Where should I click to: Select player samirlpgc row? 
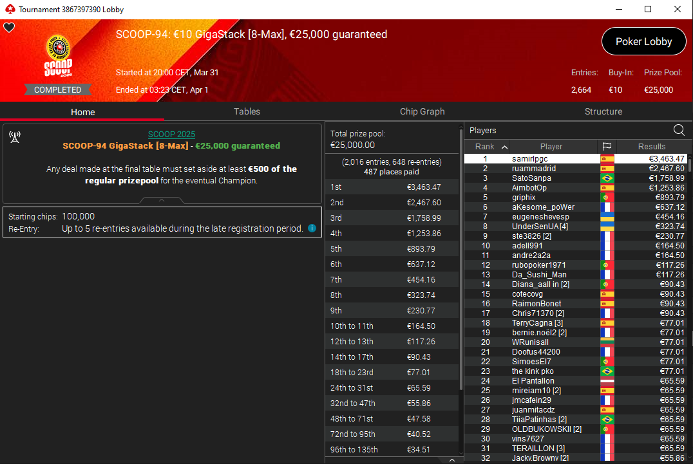pos(575,158)
